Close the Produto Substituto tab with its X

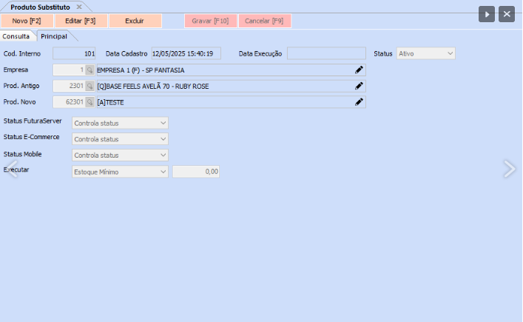coord(79,7)
